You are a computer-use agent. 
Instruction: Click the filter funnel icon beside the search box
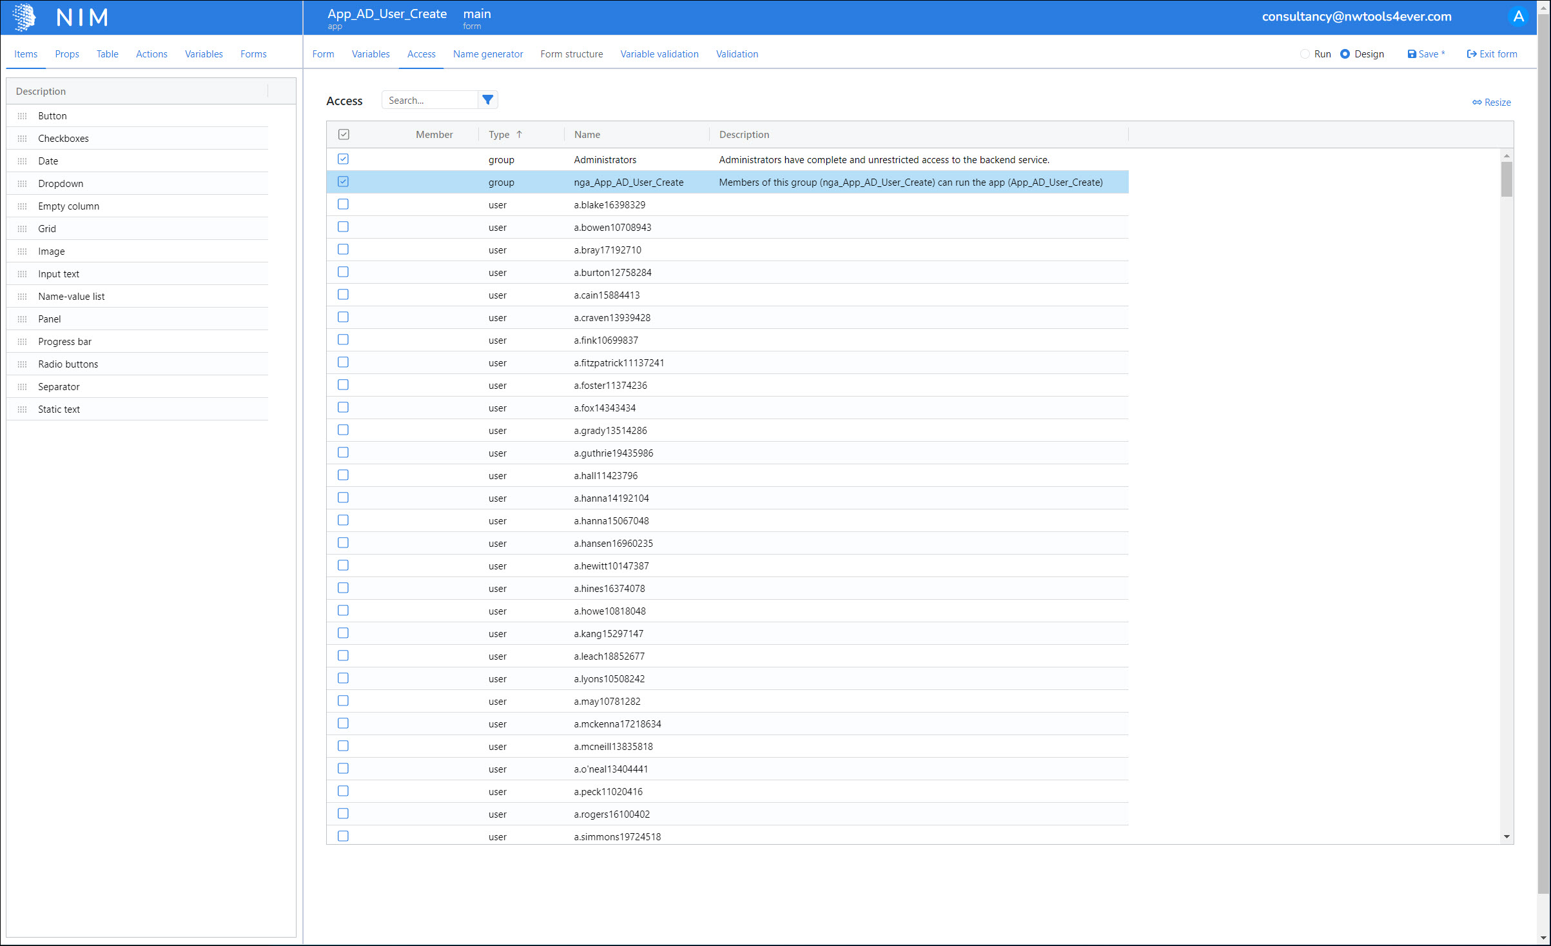point(488,100)
